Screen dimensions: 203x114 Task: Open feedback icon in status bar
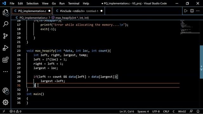pos(191,111)
